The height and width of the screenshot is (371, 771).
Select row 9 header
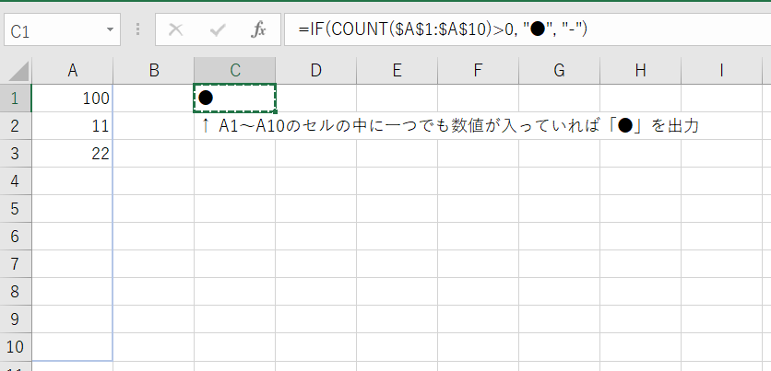click(16, 319)
